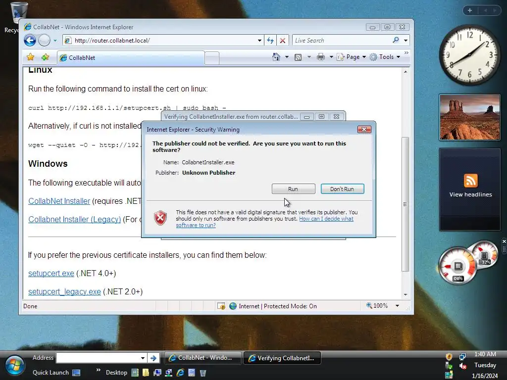Expand the Feeds dropdown arrow
507x380 pixels.
click(x=309, y=57)
